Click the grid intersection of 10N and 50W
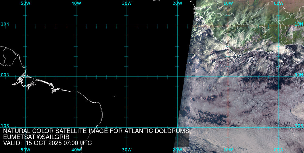 click(26, 26)
